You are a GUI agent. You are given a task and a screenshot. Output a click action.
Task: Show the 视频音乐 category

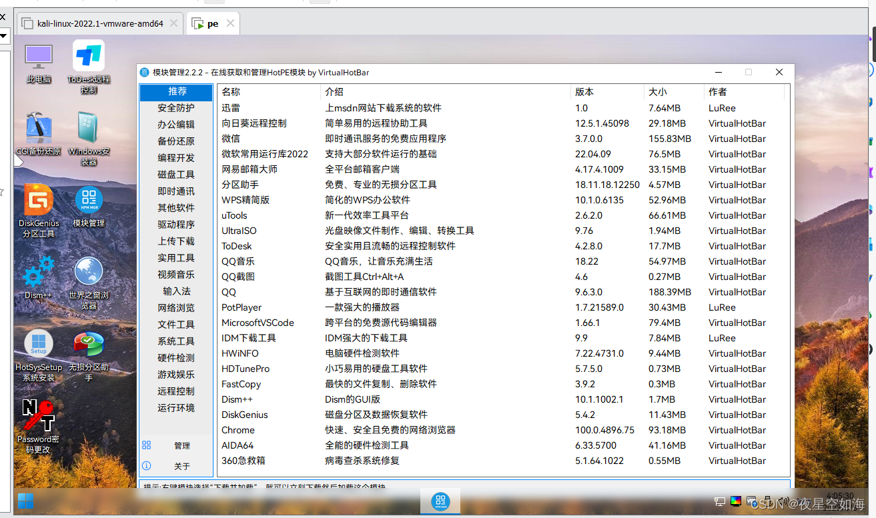point(177,275)
